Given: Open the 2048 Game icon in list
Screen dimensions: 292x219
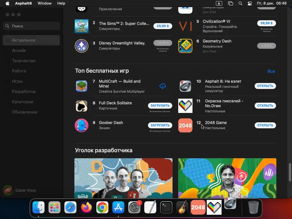Looking at the screenshot, I should click(185, 125).
